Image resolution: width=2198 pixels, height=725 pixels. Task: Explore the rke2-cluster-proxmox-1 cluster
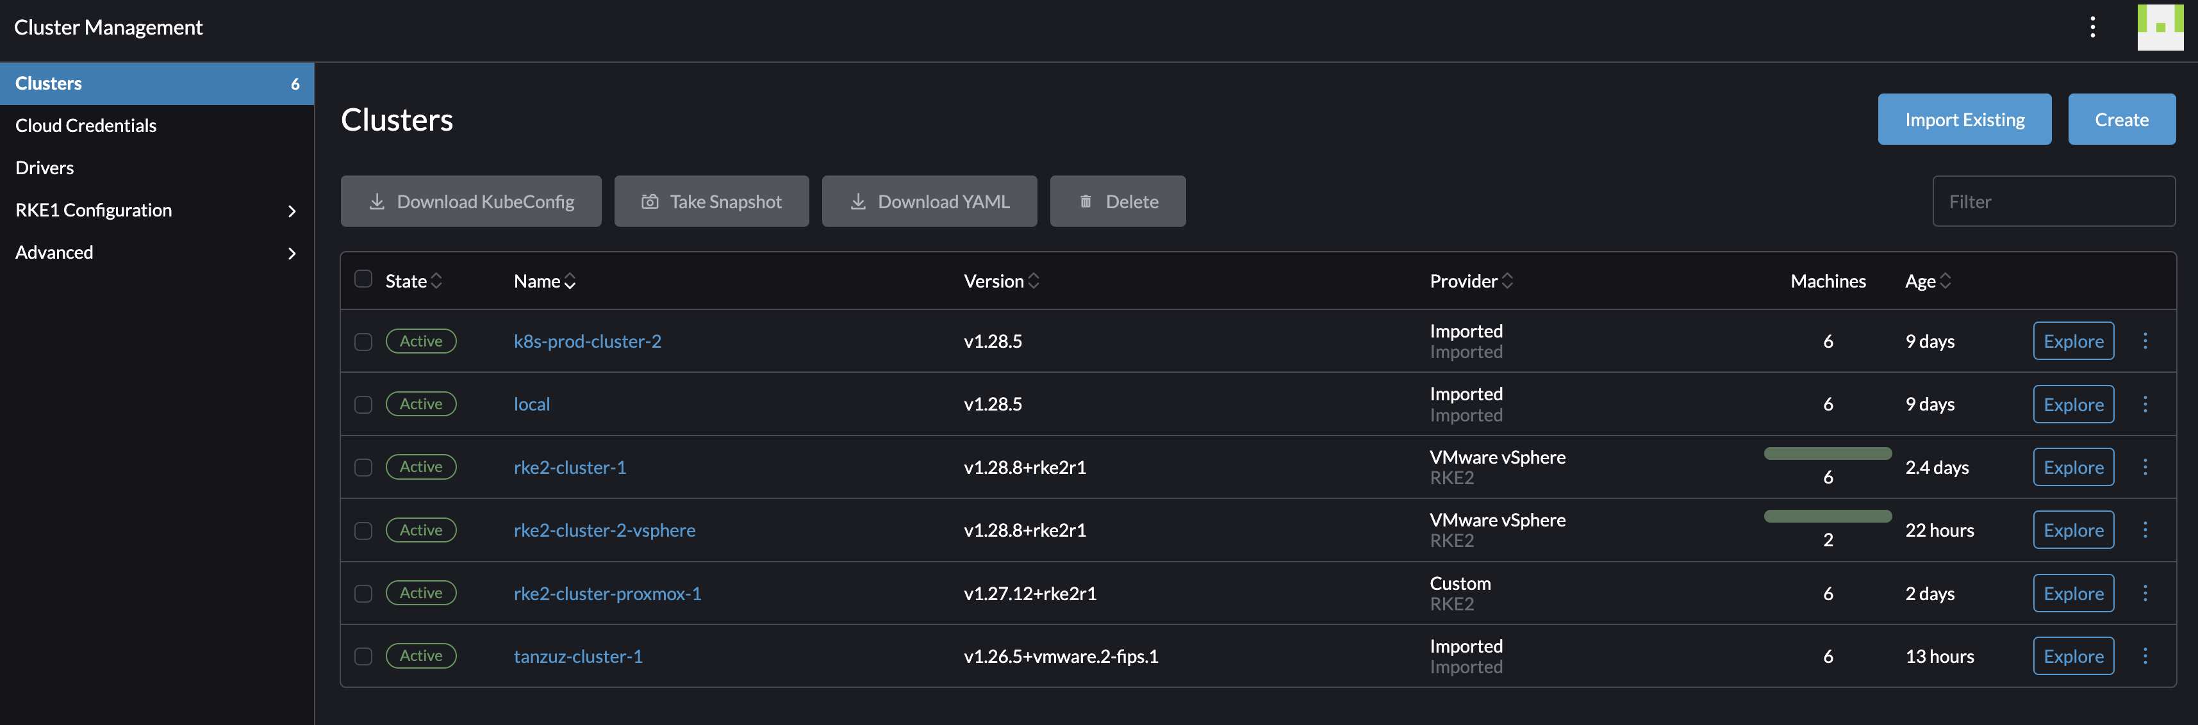click(2073, 592)
